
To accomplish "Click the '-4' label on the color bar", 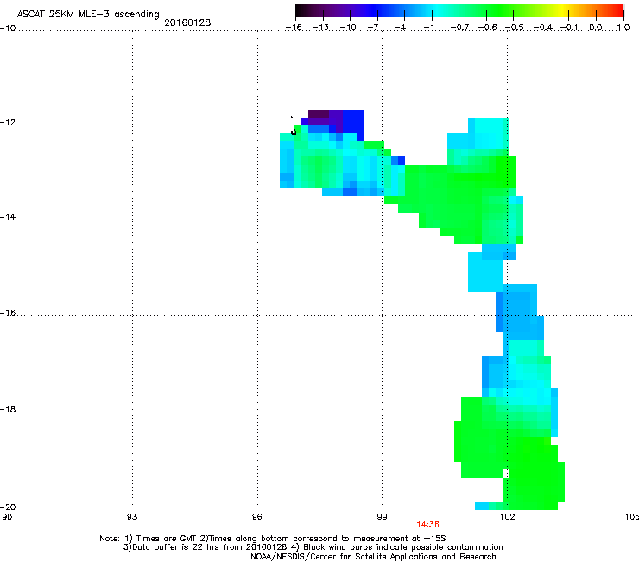I will pos(400,28).
